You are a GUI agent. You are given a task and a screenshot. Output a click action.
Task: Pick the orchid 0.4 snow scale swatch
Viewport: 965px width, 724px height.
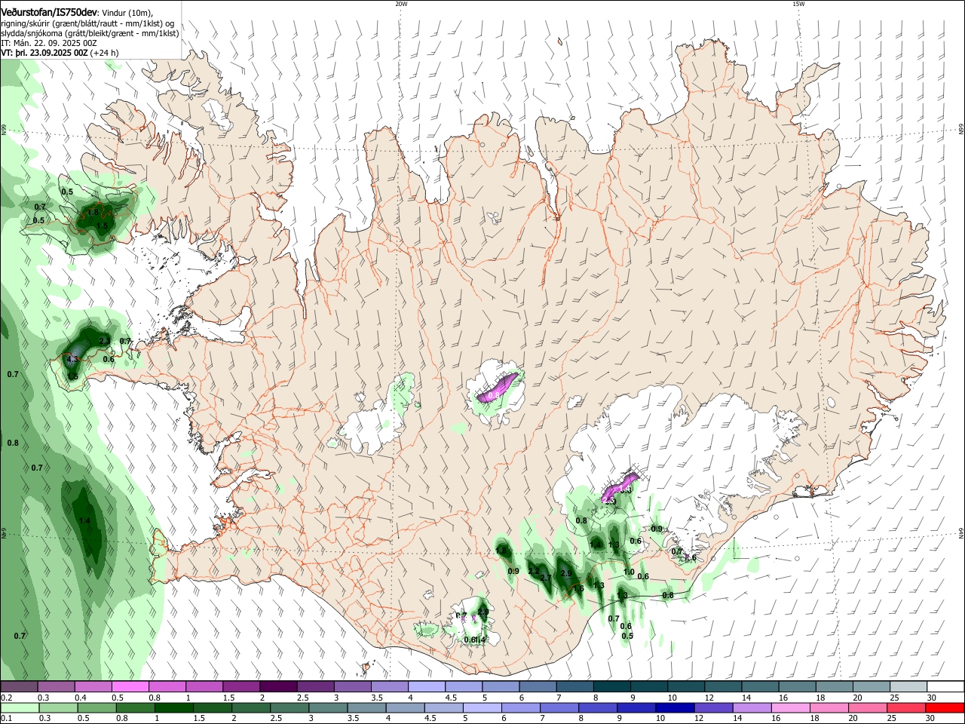[93, 687]
